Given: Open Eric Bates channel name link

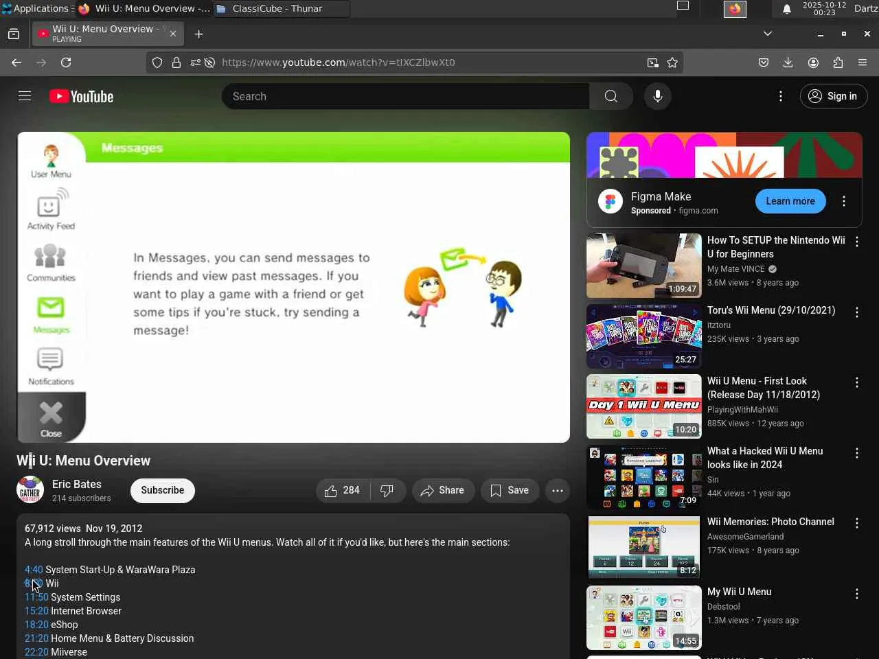Looking at the screenshot, I should [77, 484].
